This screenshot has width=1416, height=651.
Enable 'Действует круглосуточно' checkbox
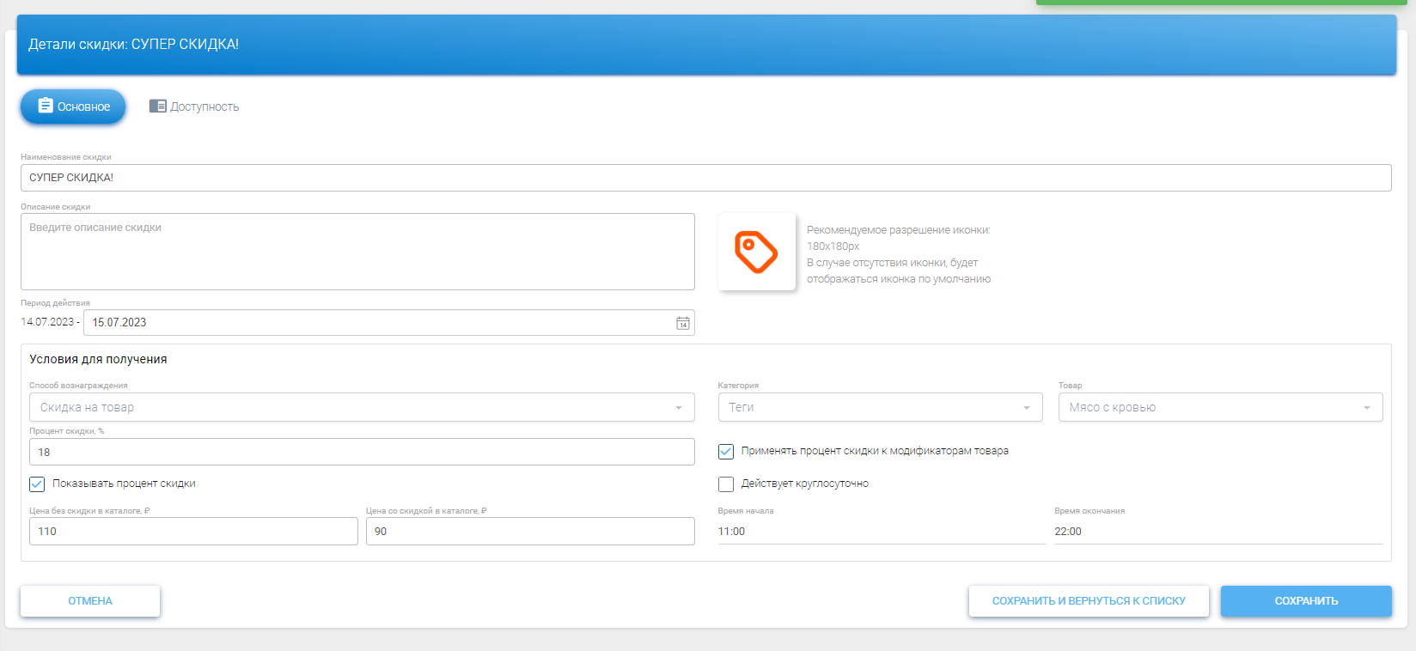pyautogui.click(x=726, y=484)
